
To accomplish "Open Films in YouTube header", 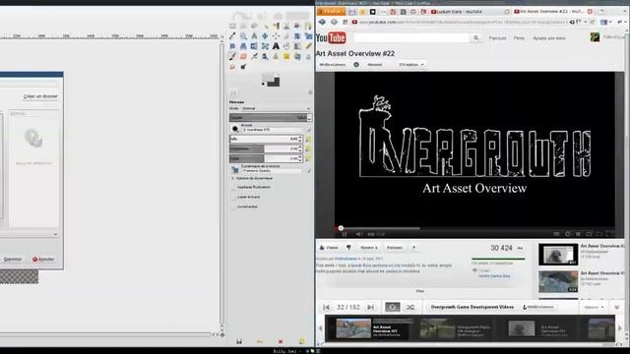I will 519,38.
